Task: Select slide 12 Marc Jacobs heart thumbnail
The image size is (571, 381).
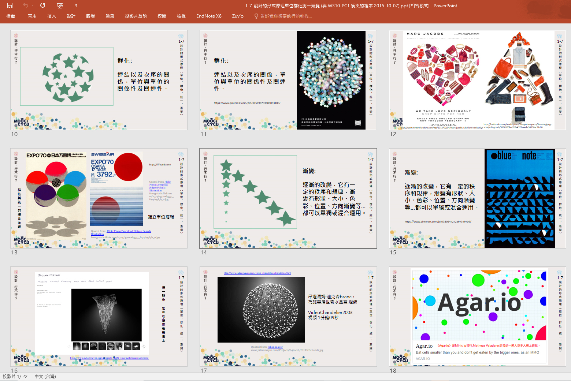Action: pos(478,80)
